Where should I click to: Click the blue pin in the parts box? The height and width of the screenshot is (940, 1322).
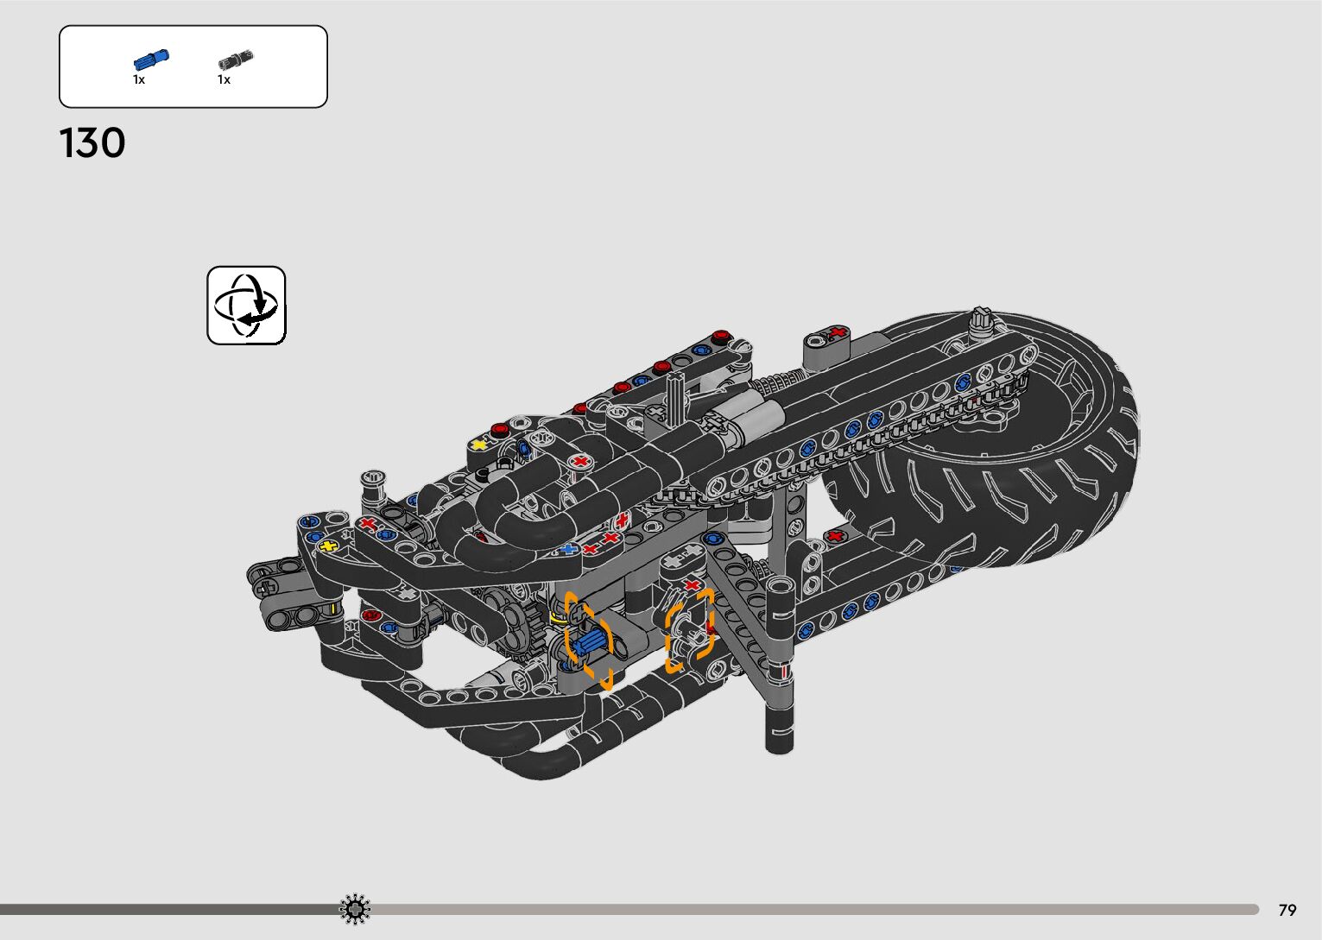click(151, 60)
